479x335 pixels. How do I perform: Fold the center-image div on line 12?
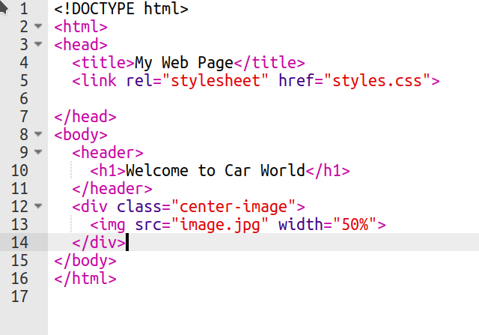[x=38, y=207]
